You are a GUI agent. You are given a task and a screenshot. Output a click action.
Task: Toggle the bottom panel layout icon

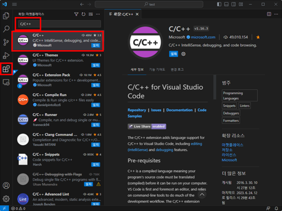point(226,4)
